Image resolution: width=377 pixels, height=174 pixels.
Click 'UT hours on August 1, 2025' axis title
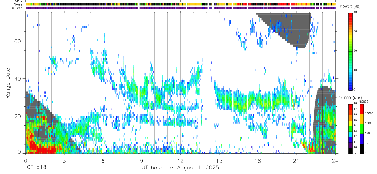tap(180, 168)
